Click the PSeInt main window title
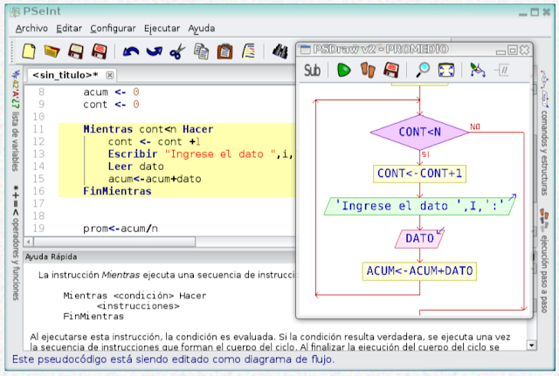 tap(42, 11)
